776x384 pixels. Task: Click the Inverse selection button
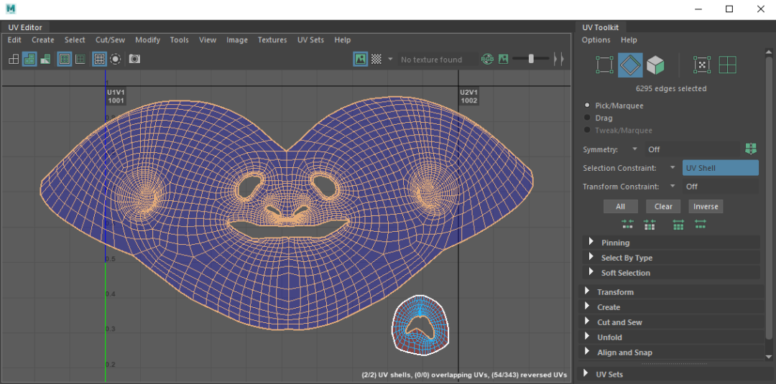[x=706, y=206]
